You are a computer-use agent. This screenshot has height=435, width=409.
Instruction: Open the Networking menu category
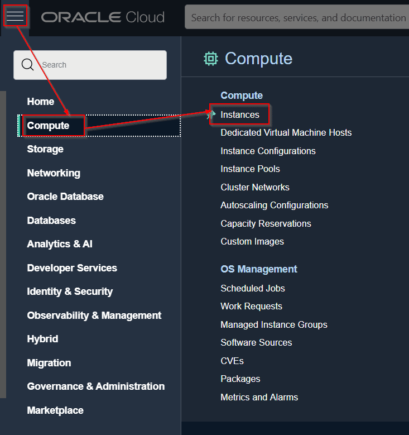[x=54, y=173]
